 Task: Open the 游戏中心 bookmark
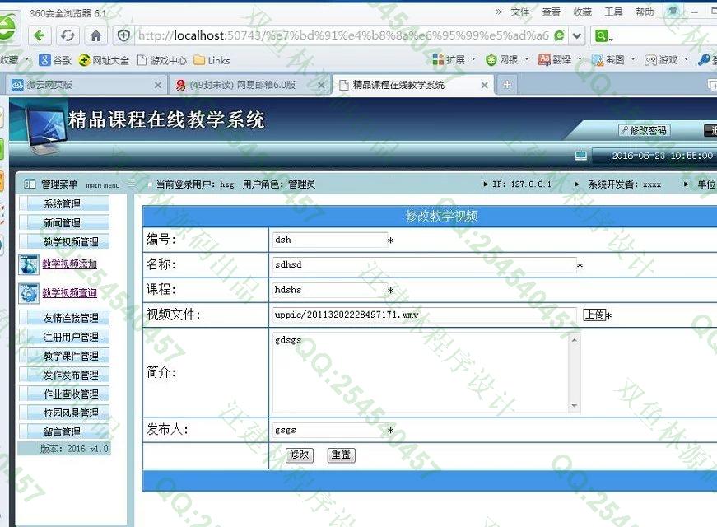pyautogui.click(x=162, y=60)
